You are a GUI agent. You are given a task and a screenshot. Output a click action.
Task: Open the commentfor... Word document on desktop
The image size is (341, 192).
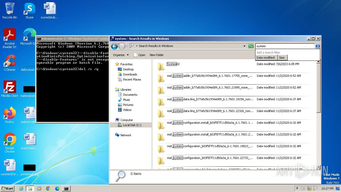click(x=10, y=167)
